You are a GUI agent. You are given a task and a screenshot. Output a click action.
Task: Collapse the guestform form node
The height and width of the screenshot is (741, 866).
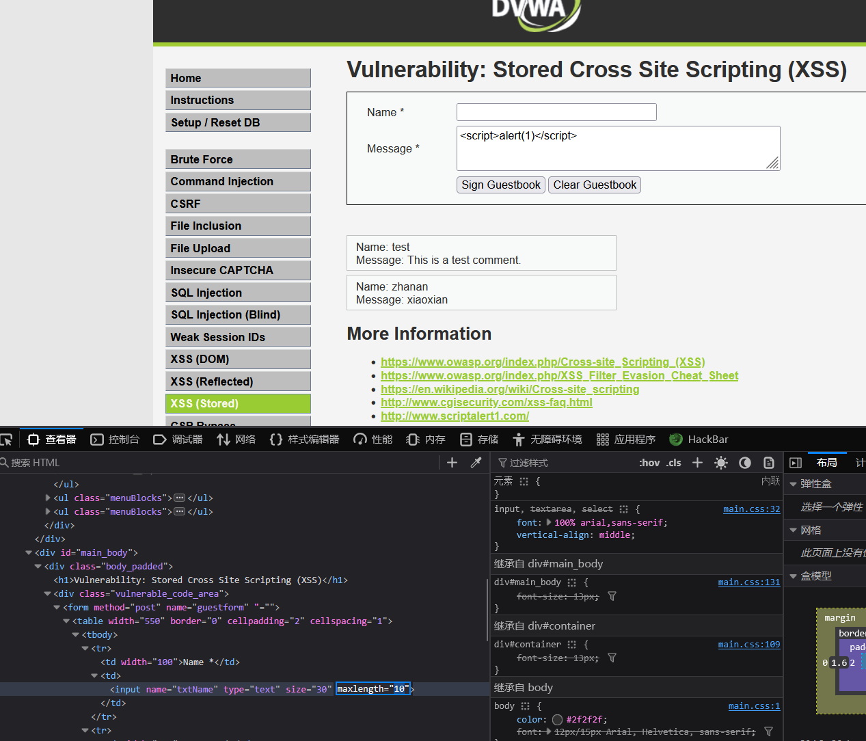click(x=57, y=607)
